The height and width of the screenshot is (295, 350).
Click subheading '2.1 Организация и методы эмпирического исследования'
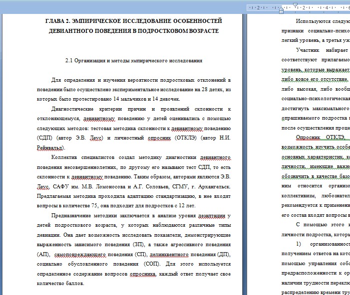(134, 61)
